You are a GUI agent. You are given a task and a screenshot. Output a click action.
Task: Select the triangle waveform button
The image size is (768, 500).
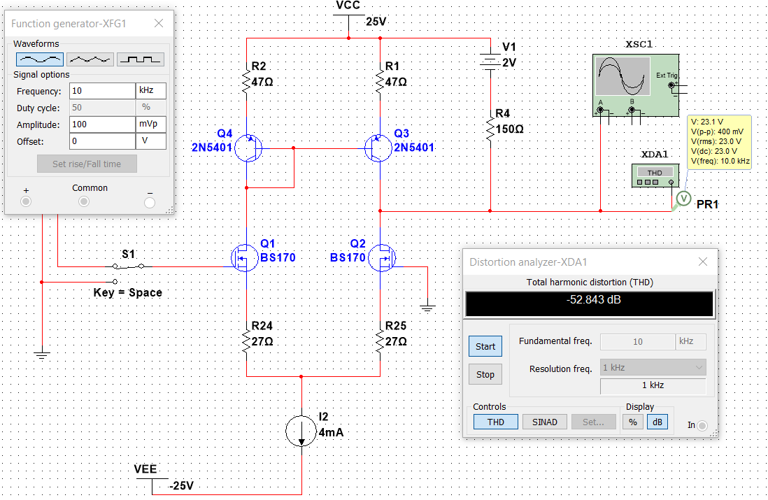[x=90, y=59]
